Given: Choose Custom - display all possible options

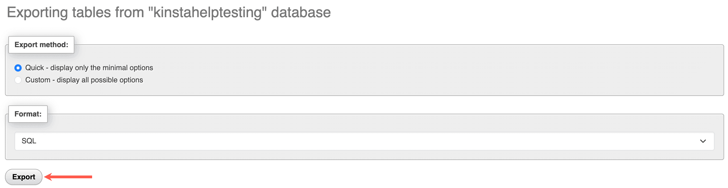Looking at the screenshot, I should pos(18,80).
